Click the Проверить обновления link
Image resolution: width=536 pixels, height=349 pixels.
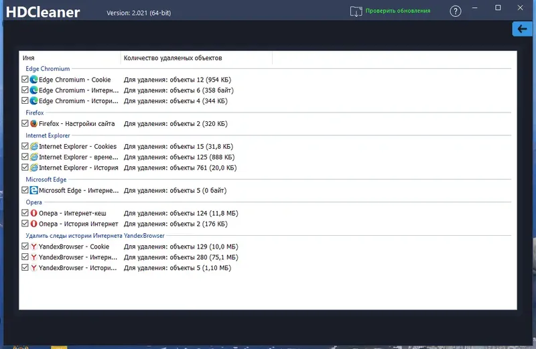[x=398, y=11]
